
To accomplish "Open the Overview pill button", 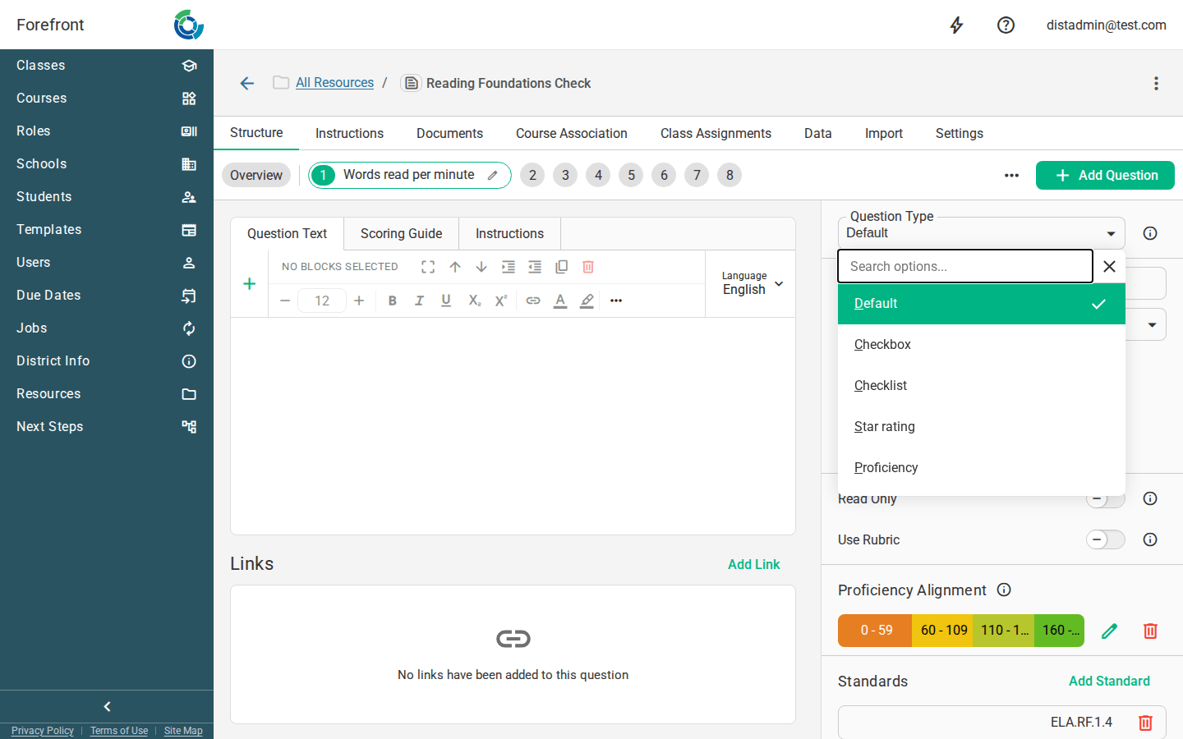I will (x=256, y=175).
